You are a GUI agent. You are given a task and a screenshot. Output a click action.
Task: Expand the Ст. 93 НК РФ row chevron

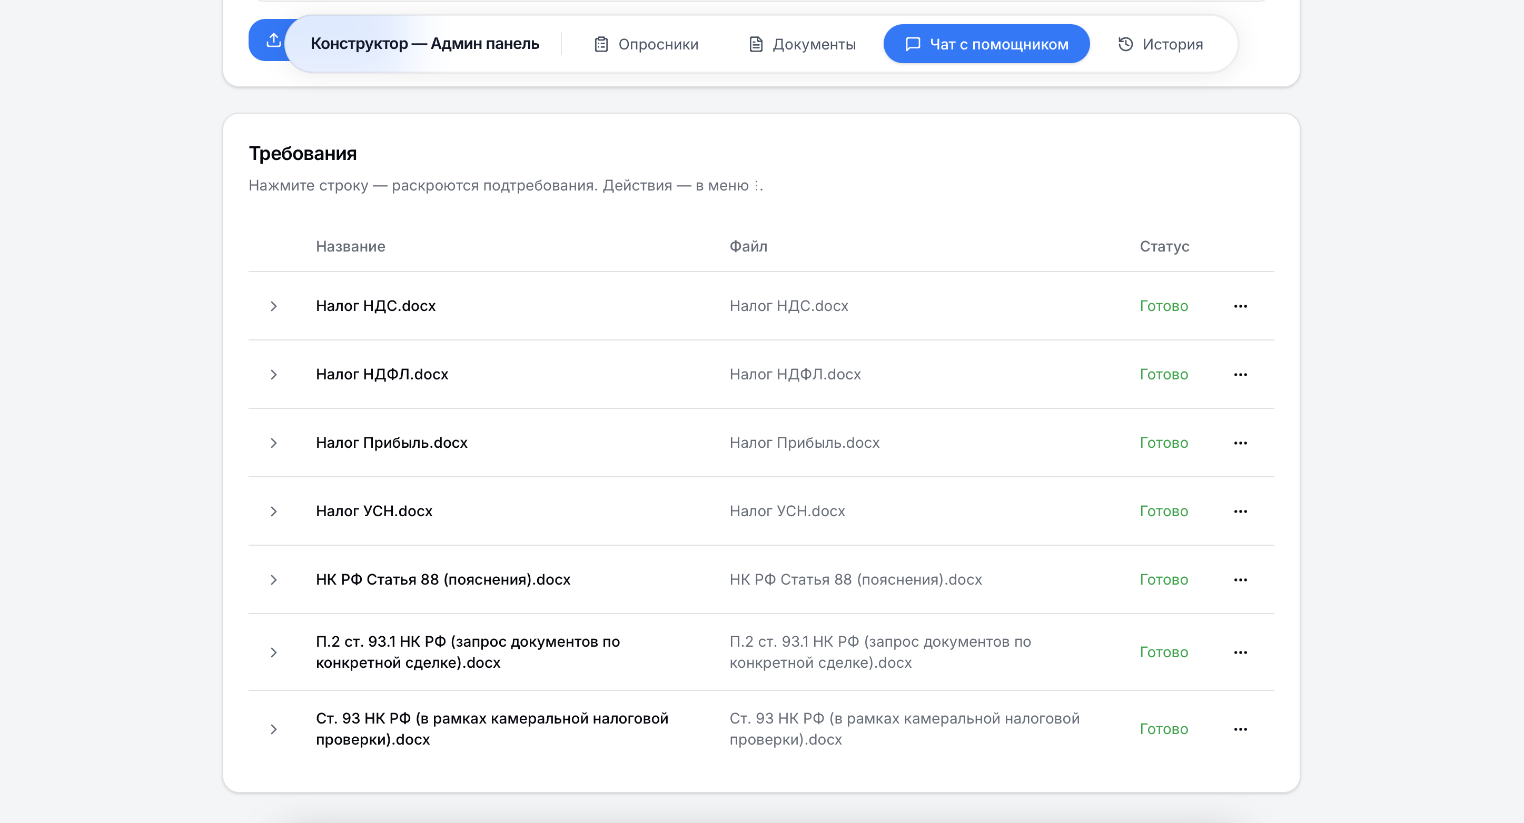point(273,729)
